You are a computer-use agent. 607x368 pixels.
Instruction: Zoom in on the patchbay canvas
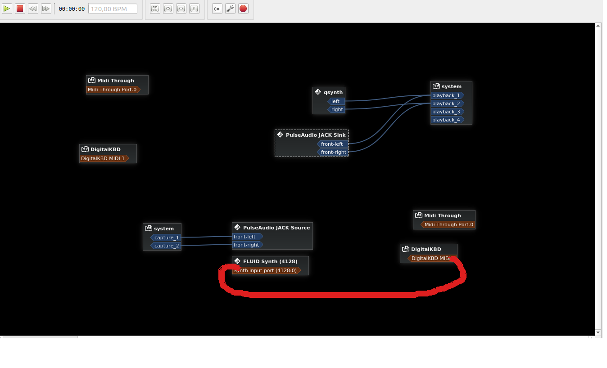coord(168,9)
